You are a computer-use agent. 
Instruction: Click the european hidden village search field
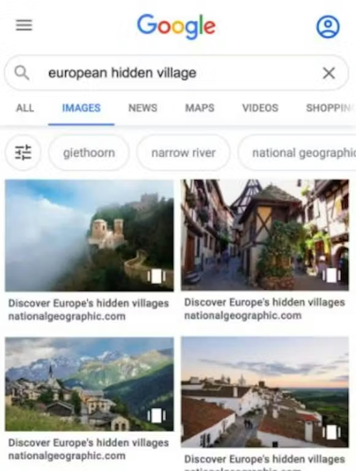coord(176,73)
